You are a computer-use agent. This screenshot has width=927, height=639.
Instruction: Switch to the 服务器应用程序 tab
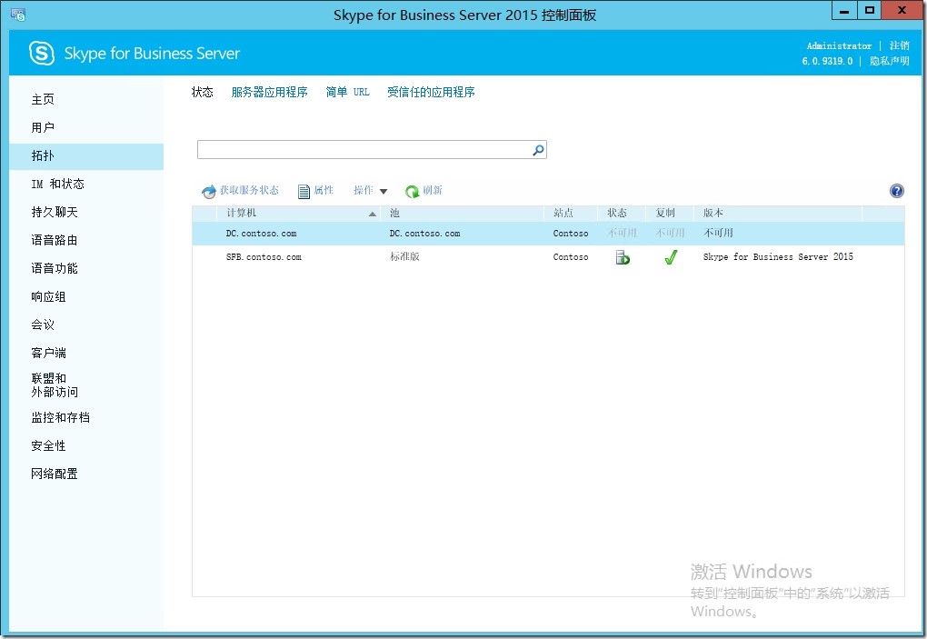tap(270, 92)
